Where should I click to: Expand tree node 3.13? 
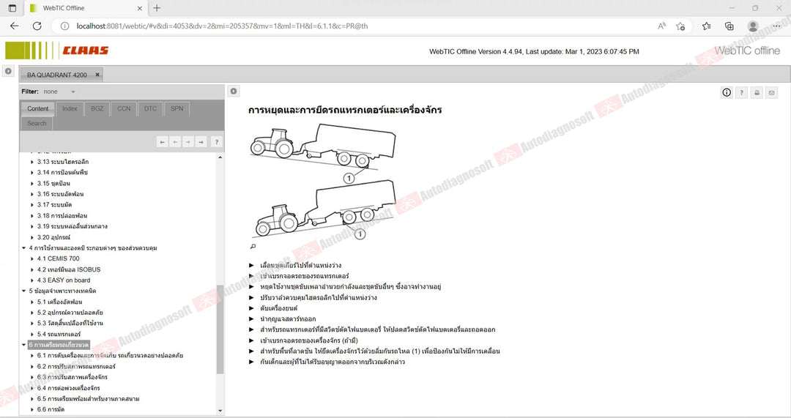click(32, 162)
